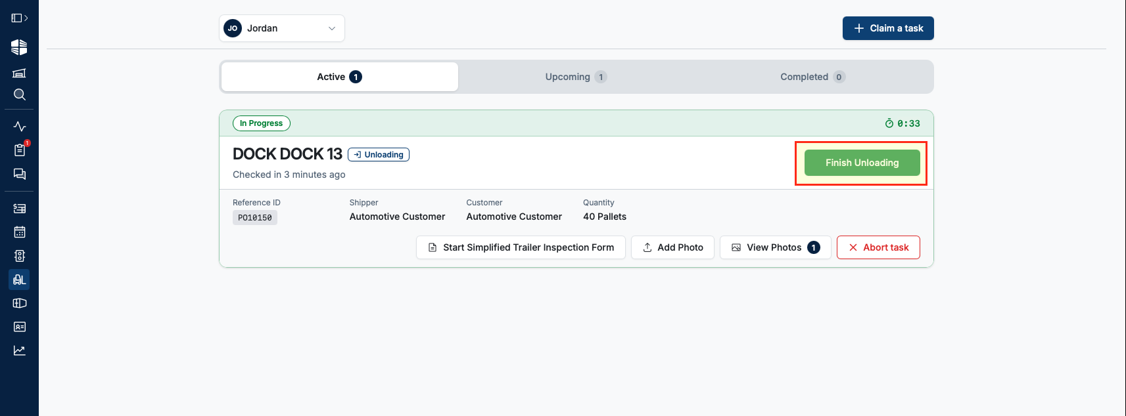Click the Claim a task button

click(x=888, y=28)
